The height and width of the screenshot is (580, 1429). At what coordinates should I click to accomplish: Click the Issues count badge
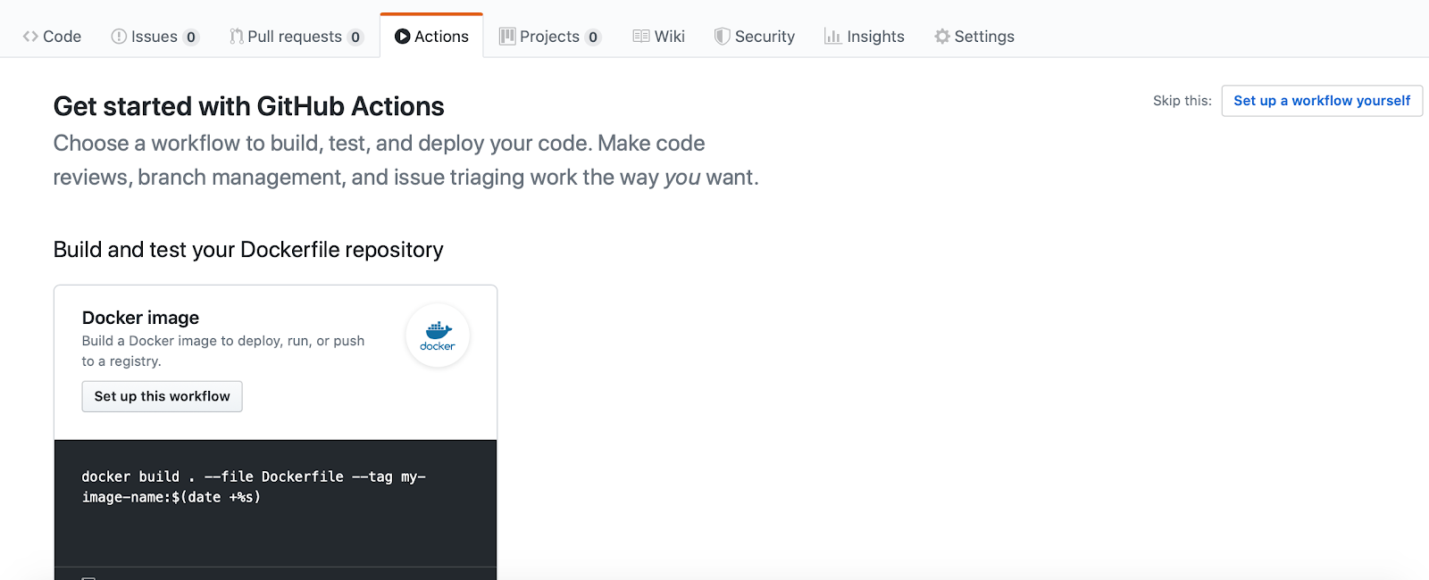[191, 37]
